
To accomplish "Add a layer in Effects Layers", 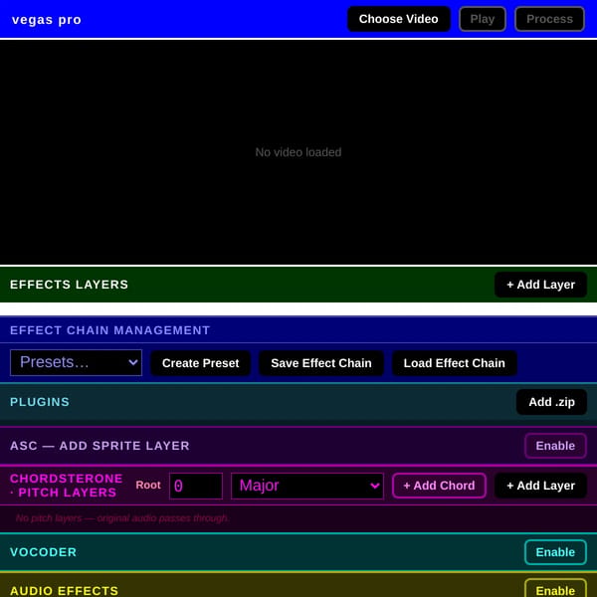I will tap(540, 285).
